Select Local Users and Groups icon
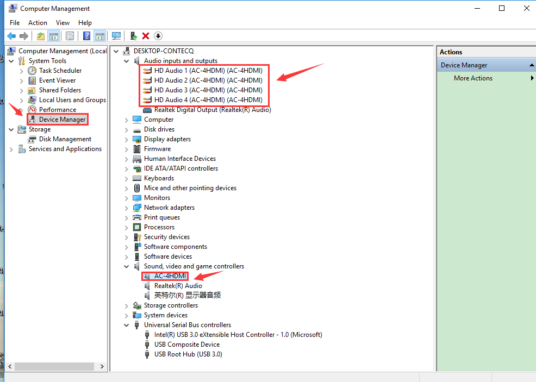This screenshot has width=536, height=382. click(x=32, y=100)
